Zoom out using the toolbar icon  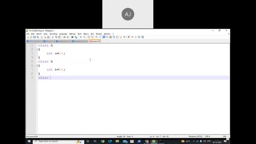pos(84,37)
